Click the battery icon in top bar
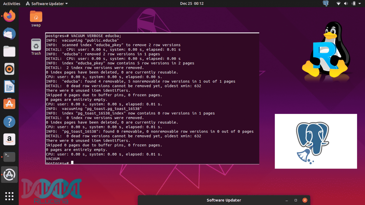The height and width of the screenshot is (205, 365). click(354, 3)
